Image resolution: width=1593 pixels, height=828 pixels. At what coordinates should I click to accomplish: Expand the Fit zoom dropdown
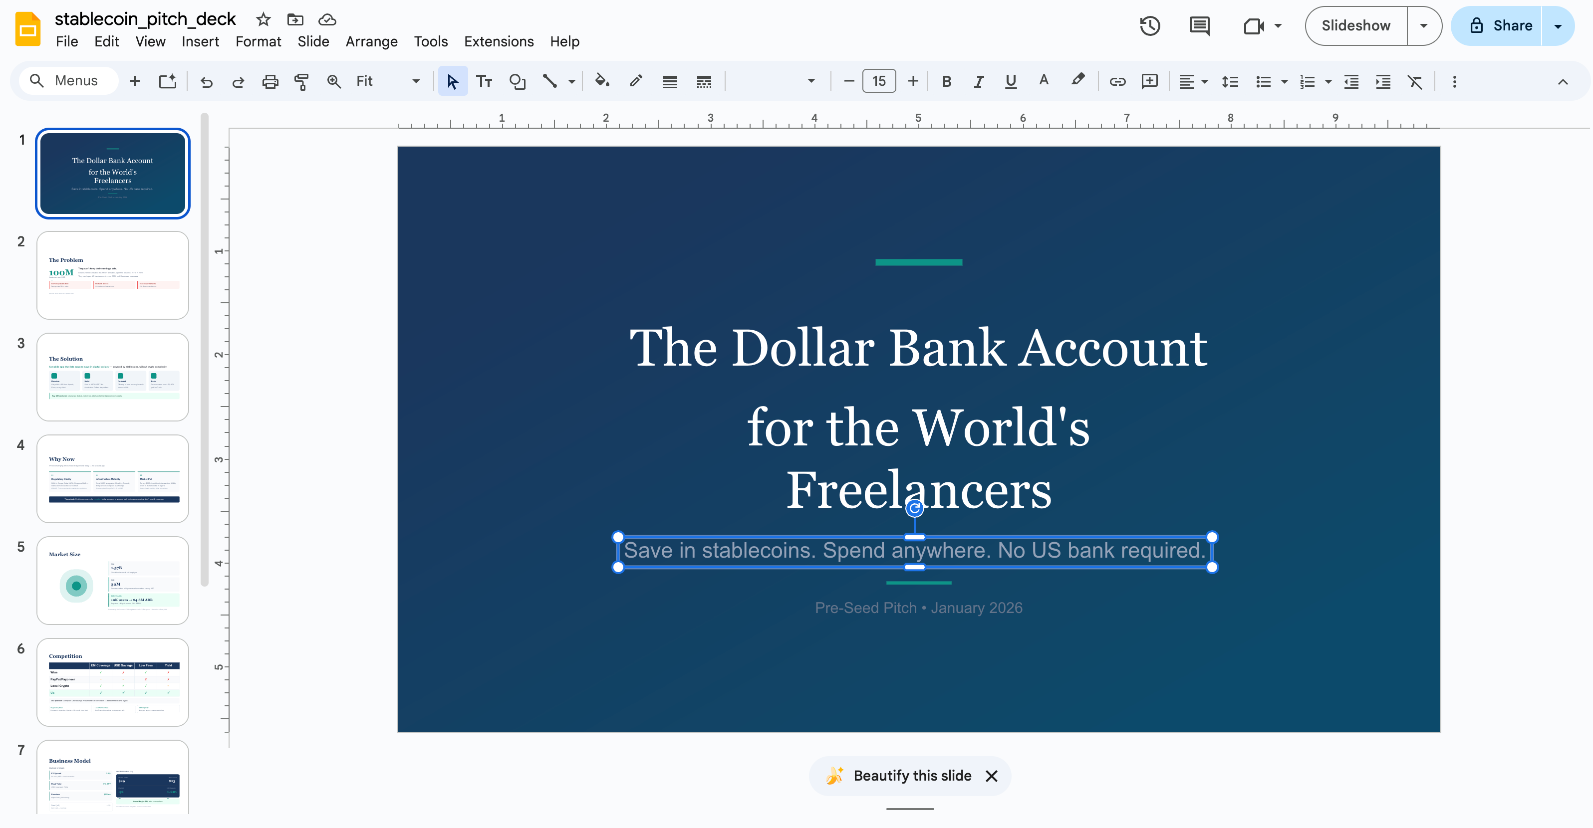coord(416,82)
